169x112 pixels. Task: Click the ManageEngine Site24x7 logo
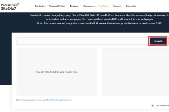click(10, 6)
